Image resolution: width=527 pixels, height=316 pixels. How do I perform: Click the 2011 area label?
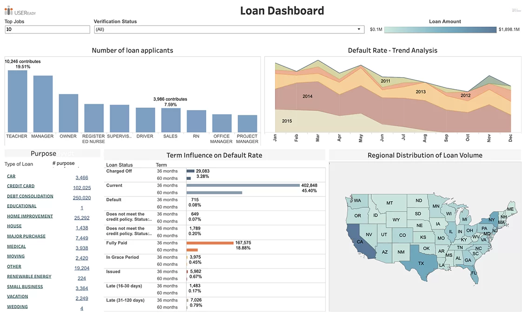coord(386,81)
